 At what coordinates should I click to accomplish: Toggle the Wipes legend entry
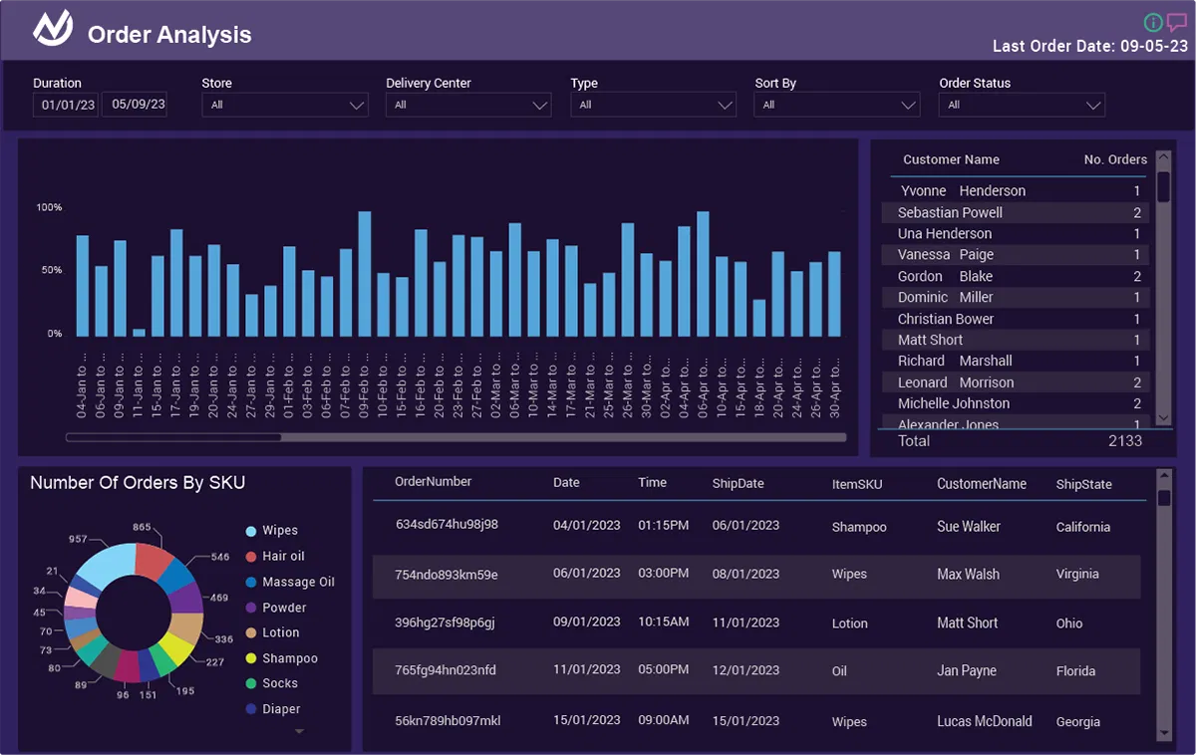[279, 531]
